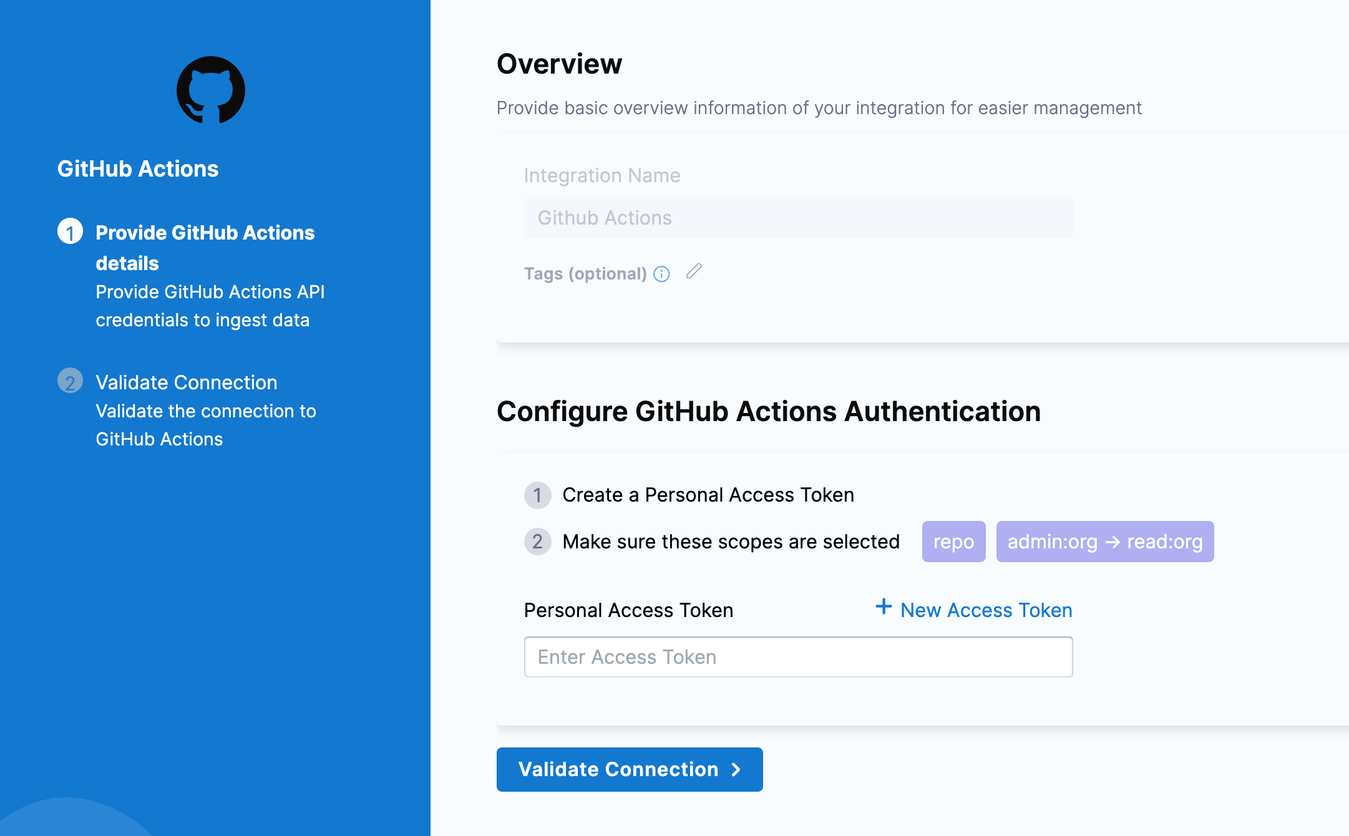This screenshot has height=836, width=1349.
Task: Open the New Access Token link
Action: [x=986, y=610]
